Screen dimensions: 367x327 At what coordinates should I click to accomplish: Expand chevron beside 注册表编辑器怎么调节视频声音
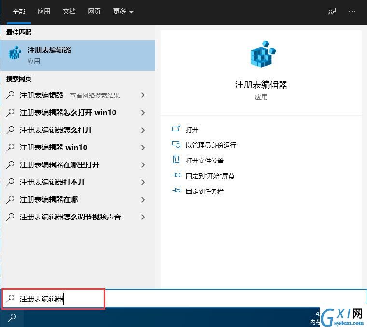(143, 217)
